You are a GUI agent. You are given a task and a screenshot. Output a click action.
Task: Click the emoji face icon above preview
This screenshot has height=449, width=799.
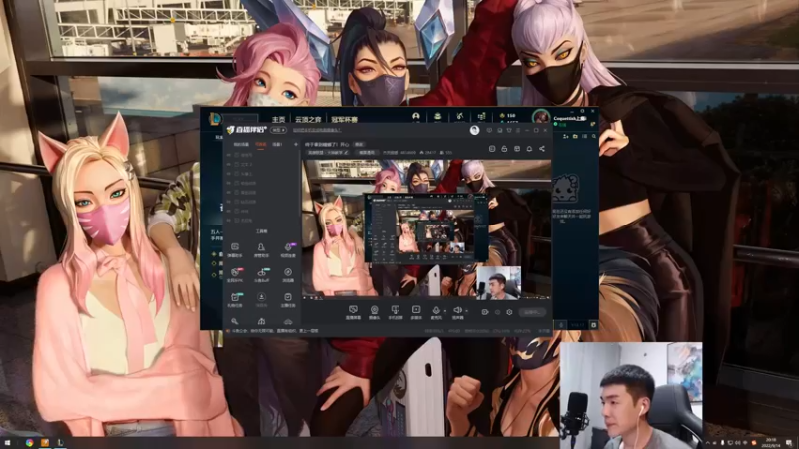coord(492,148)
